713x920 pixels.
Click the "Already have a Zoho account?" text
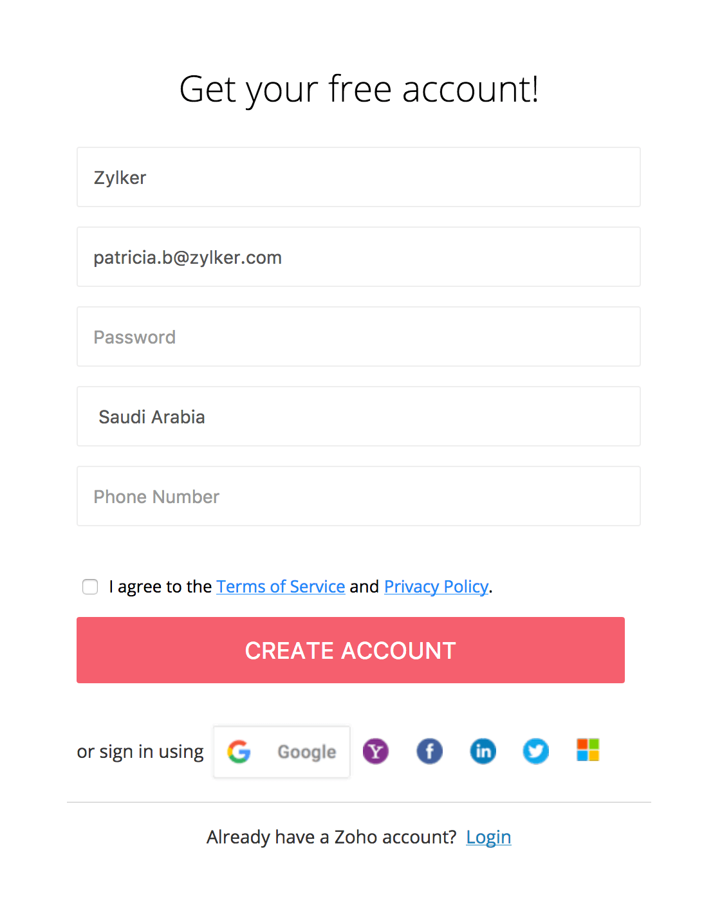(331, 837)
